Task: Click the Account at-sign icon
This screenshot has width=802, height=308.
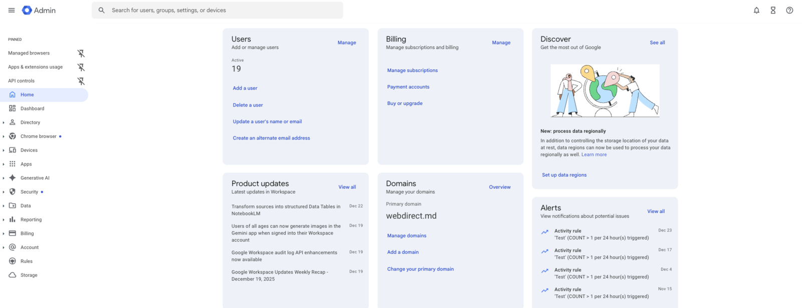Action: [13, 247]
